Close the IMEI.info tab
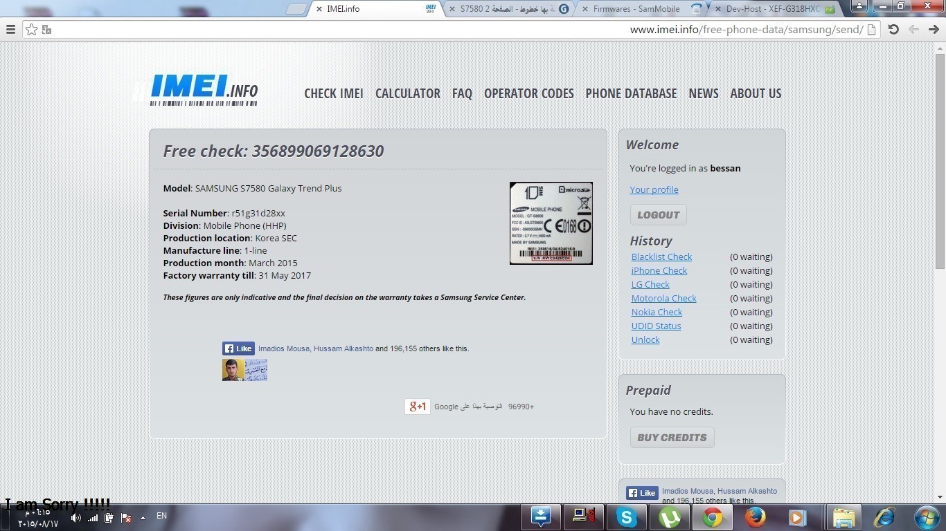 (x=319, y=9)
